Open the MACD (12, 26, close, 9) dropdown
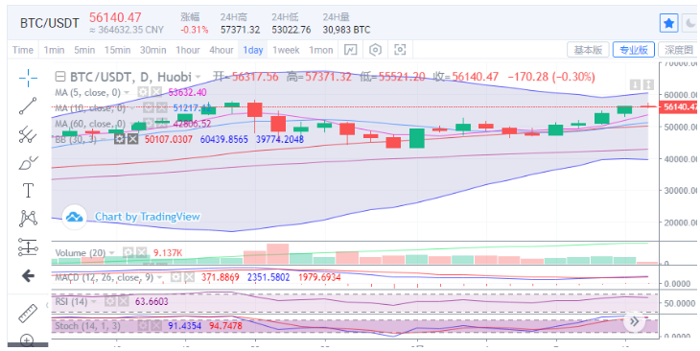The image size is (700, 351). pyautogui.click(x=160, y=278)
